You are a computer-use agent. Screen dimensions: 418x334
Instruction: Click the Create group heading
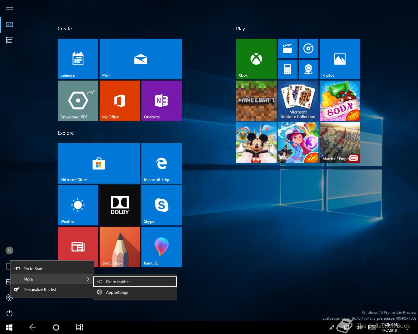tap(65, 29)
